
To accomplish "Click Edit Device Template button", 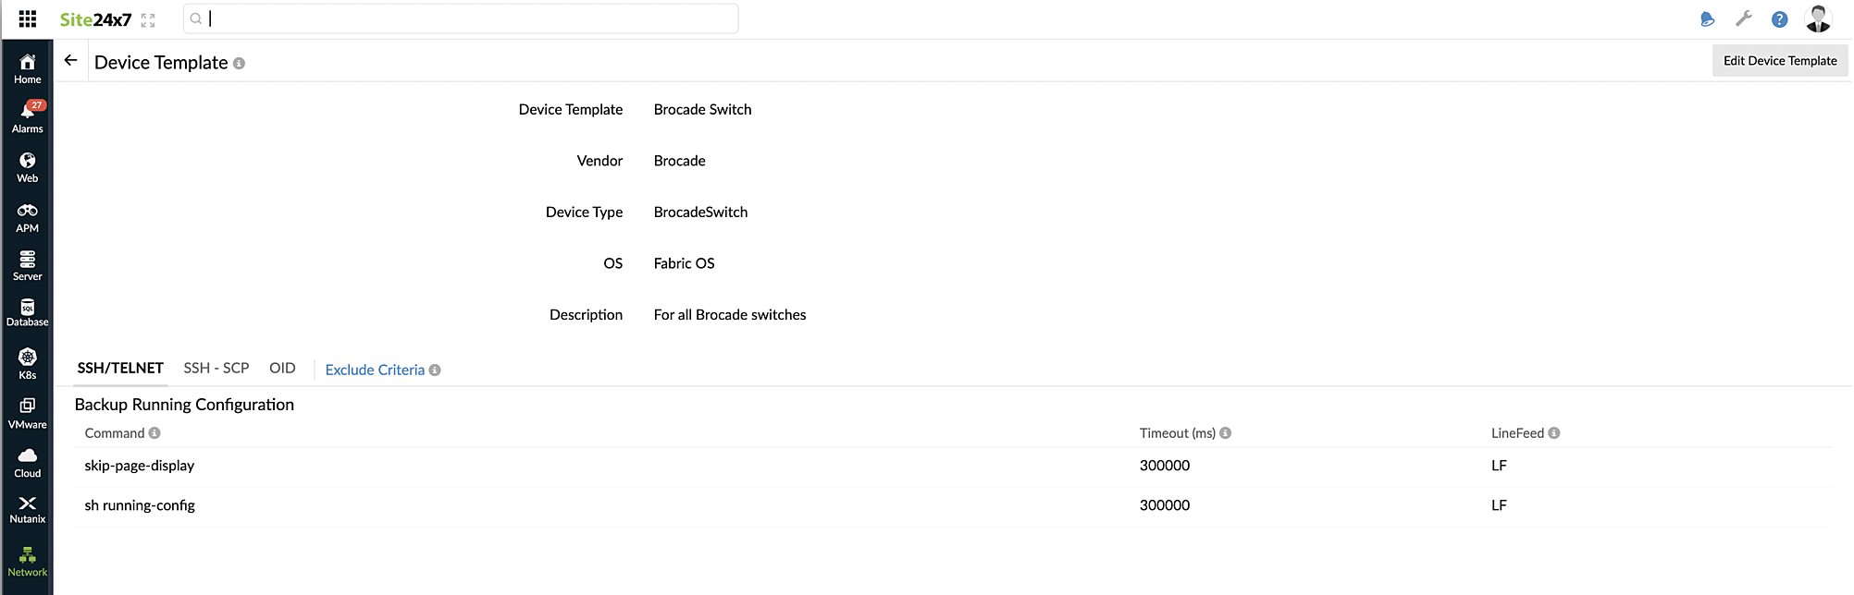I will click(x=1780, y=61).
